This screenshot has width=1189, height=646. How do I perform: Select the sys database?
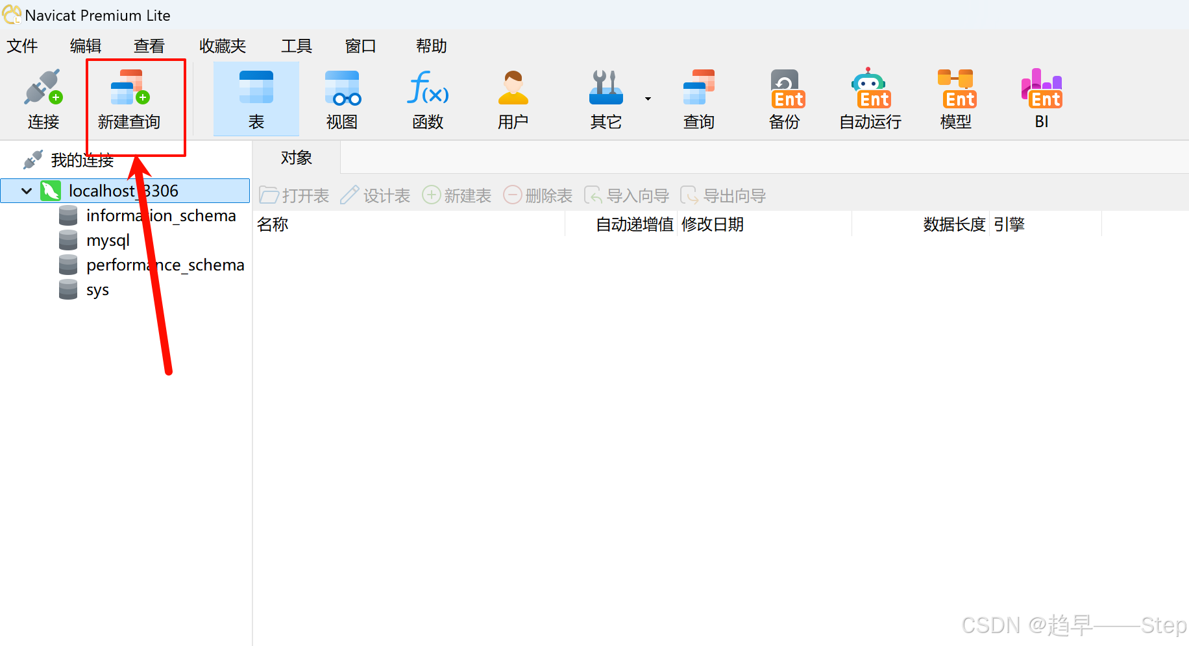97,290
